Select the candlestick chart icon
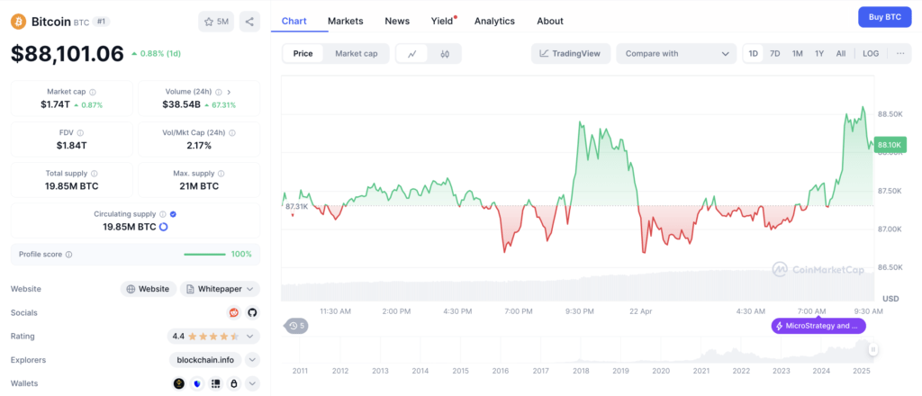This screenshot has height=396, width=922. [x=445, y=53]
